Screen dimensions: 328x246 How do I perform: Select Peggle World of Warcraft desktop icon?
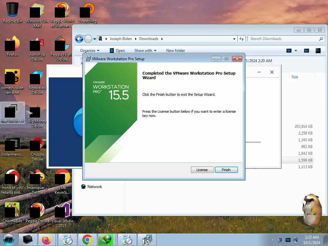coord(62,15)
